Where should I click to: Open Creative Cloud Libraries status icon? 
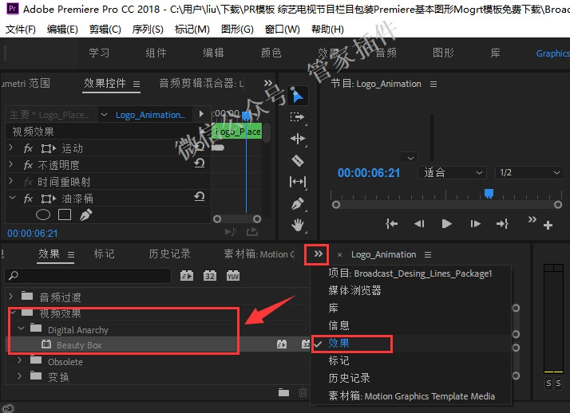point(8,409)
